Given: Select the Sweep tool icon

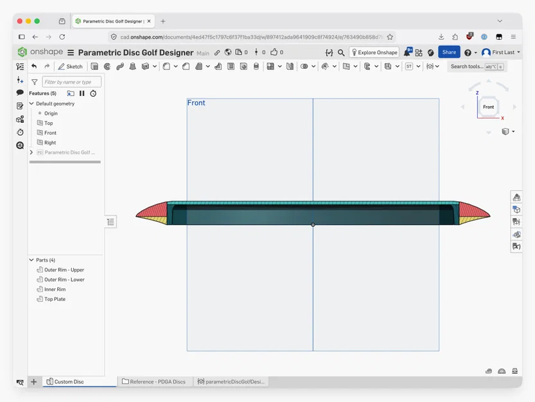Looking at the screenshot, I should click(x=119, y=66).
